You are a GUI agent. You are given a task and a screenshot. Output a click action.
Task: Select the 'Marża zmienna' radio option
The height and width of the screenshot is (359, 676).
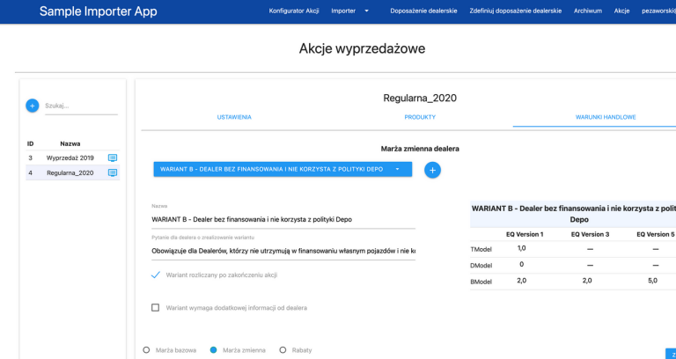[x=213, y=350]
